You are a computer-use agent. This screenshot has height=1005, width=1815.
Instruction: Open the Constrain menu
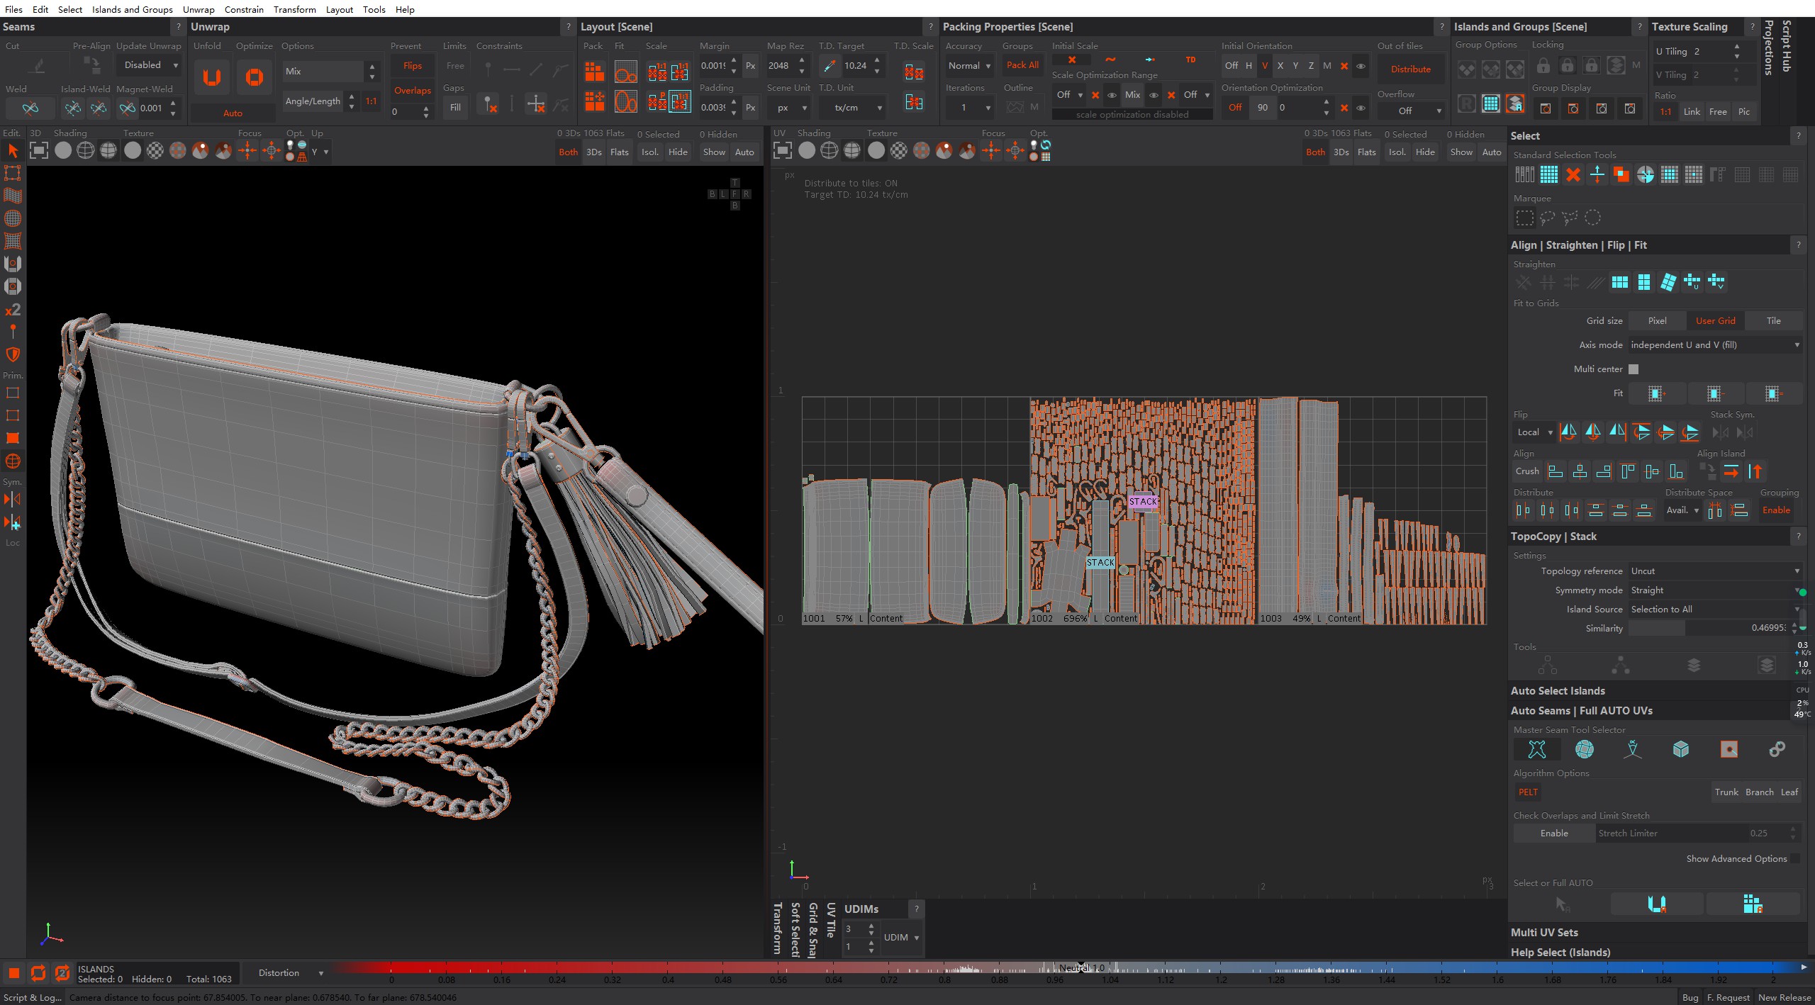(244, 9)
